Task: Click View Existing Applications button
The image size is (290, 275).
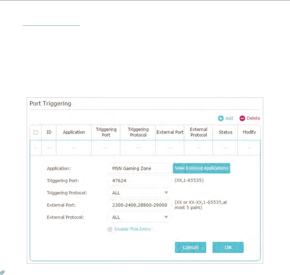Action: (x=202, y=168)
